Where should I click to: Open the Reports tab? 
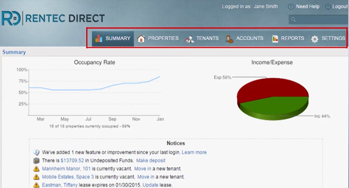pos(292,38)
